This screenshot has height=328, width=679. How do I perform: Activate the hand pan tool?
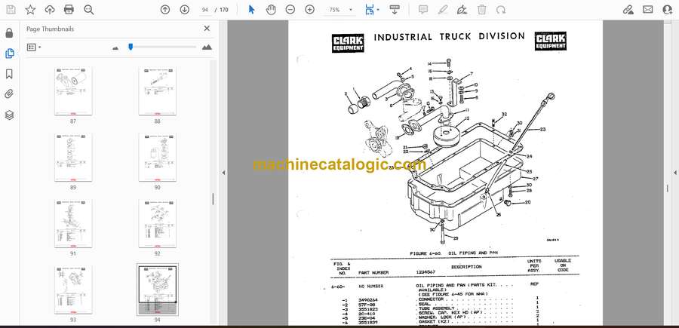271,10
